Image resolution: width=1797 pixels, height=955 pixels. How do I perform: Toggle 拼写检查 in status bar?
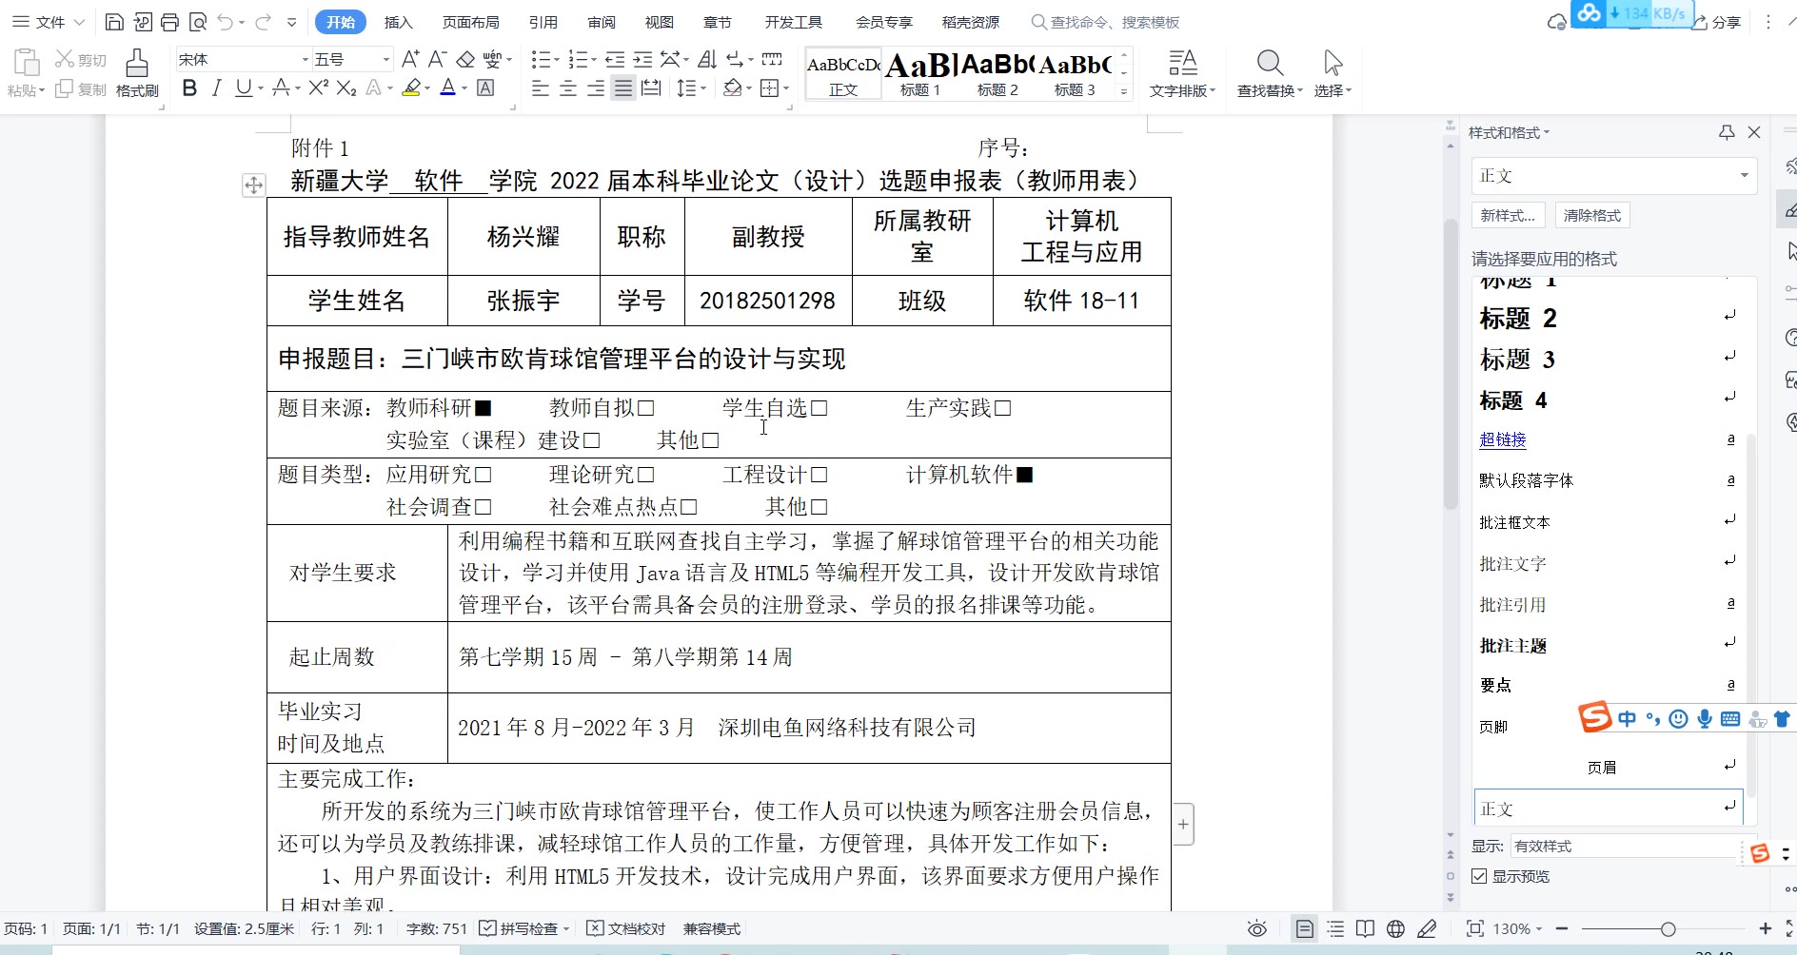(523, 928)
